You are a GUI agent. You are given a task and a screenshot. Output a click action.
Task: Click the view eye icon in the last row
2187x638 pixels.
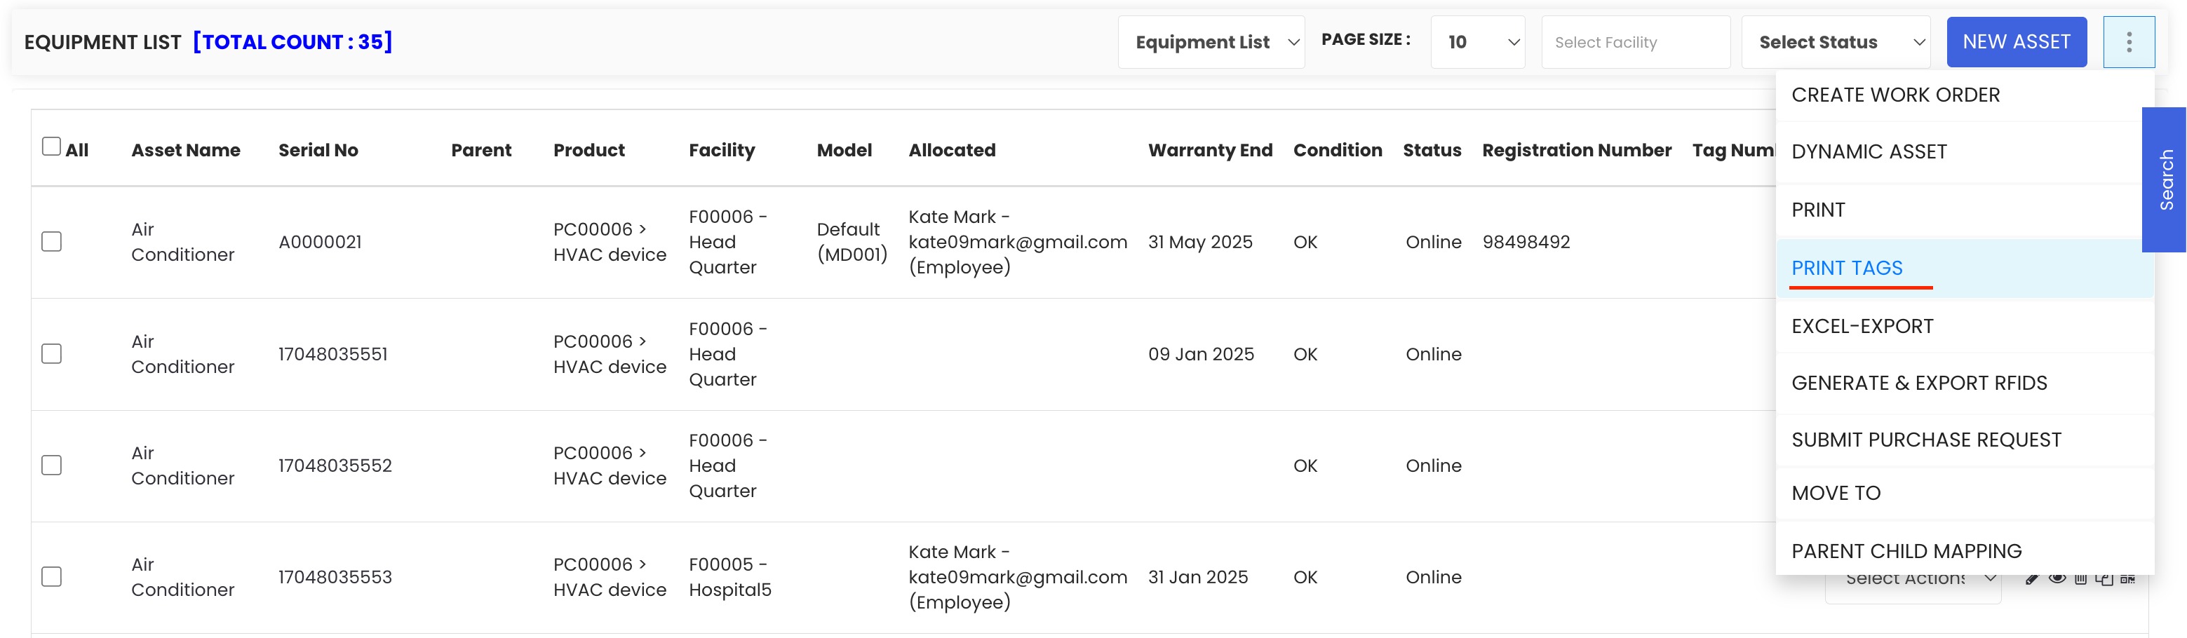(2057, 578)
